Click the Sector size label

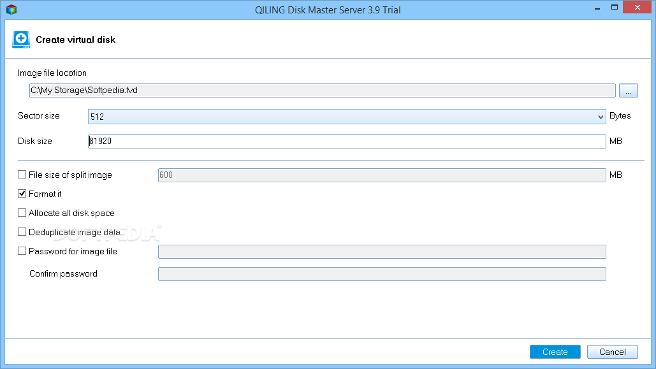click(39, 116)
